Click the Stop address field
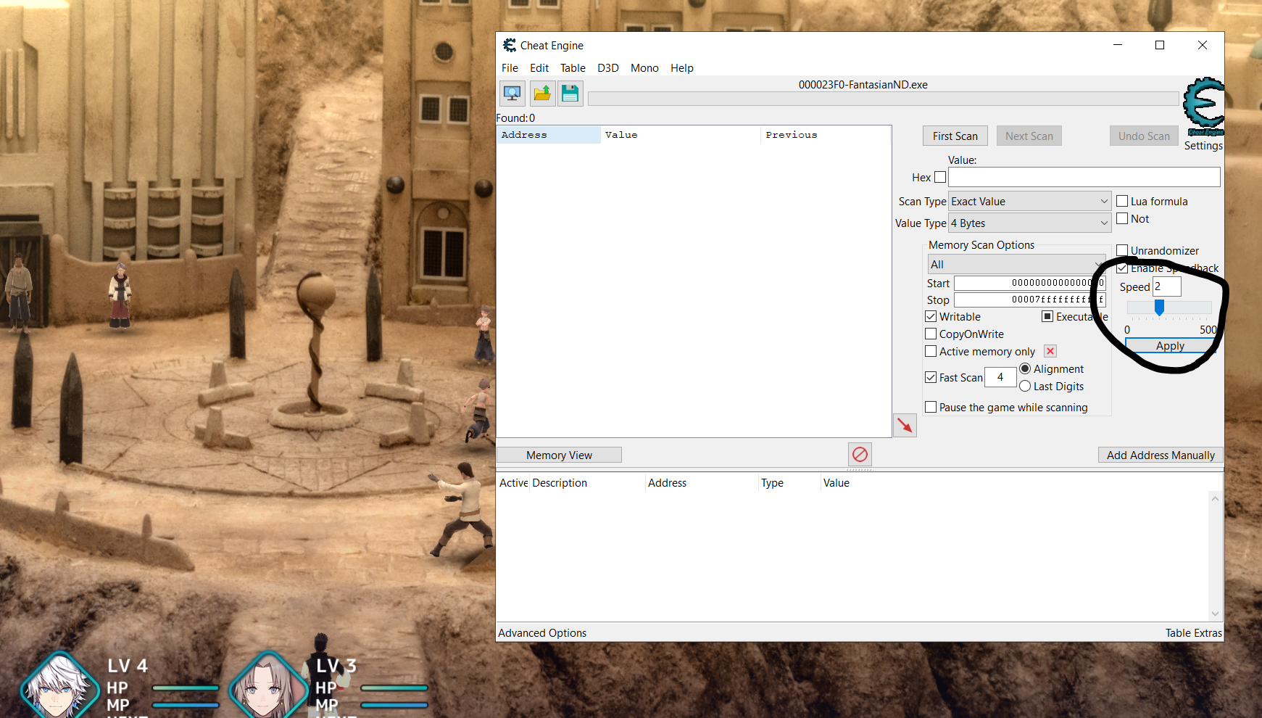This screenshot has height=718, width=1262. pos(1030,300)
